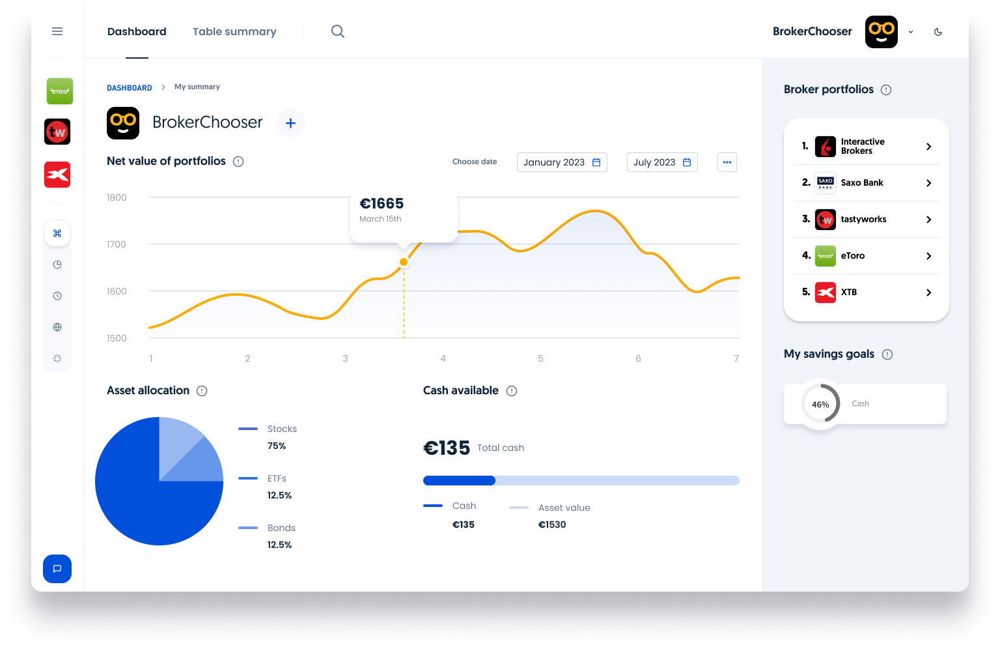
Task: Switch to the Table summary tab
Action: [x=234, y=31]
